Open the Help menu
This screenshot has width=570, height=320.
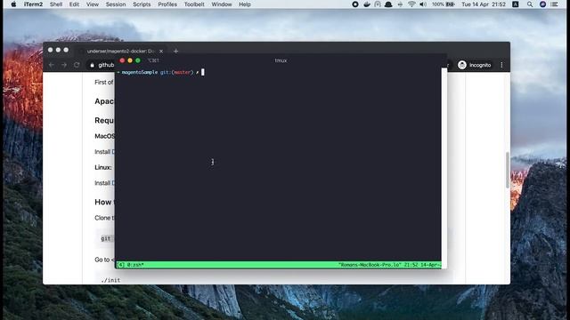[x=245, y=4]
